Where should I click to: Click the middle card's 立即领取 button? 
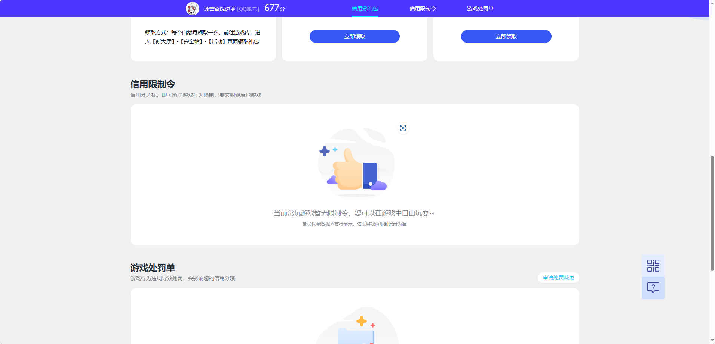355,37
